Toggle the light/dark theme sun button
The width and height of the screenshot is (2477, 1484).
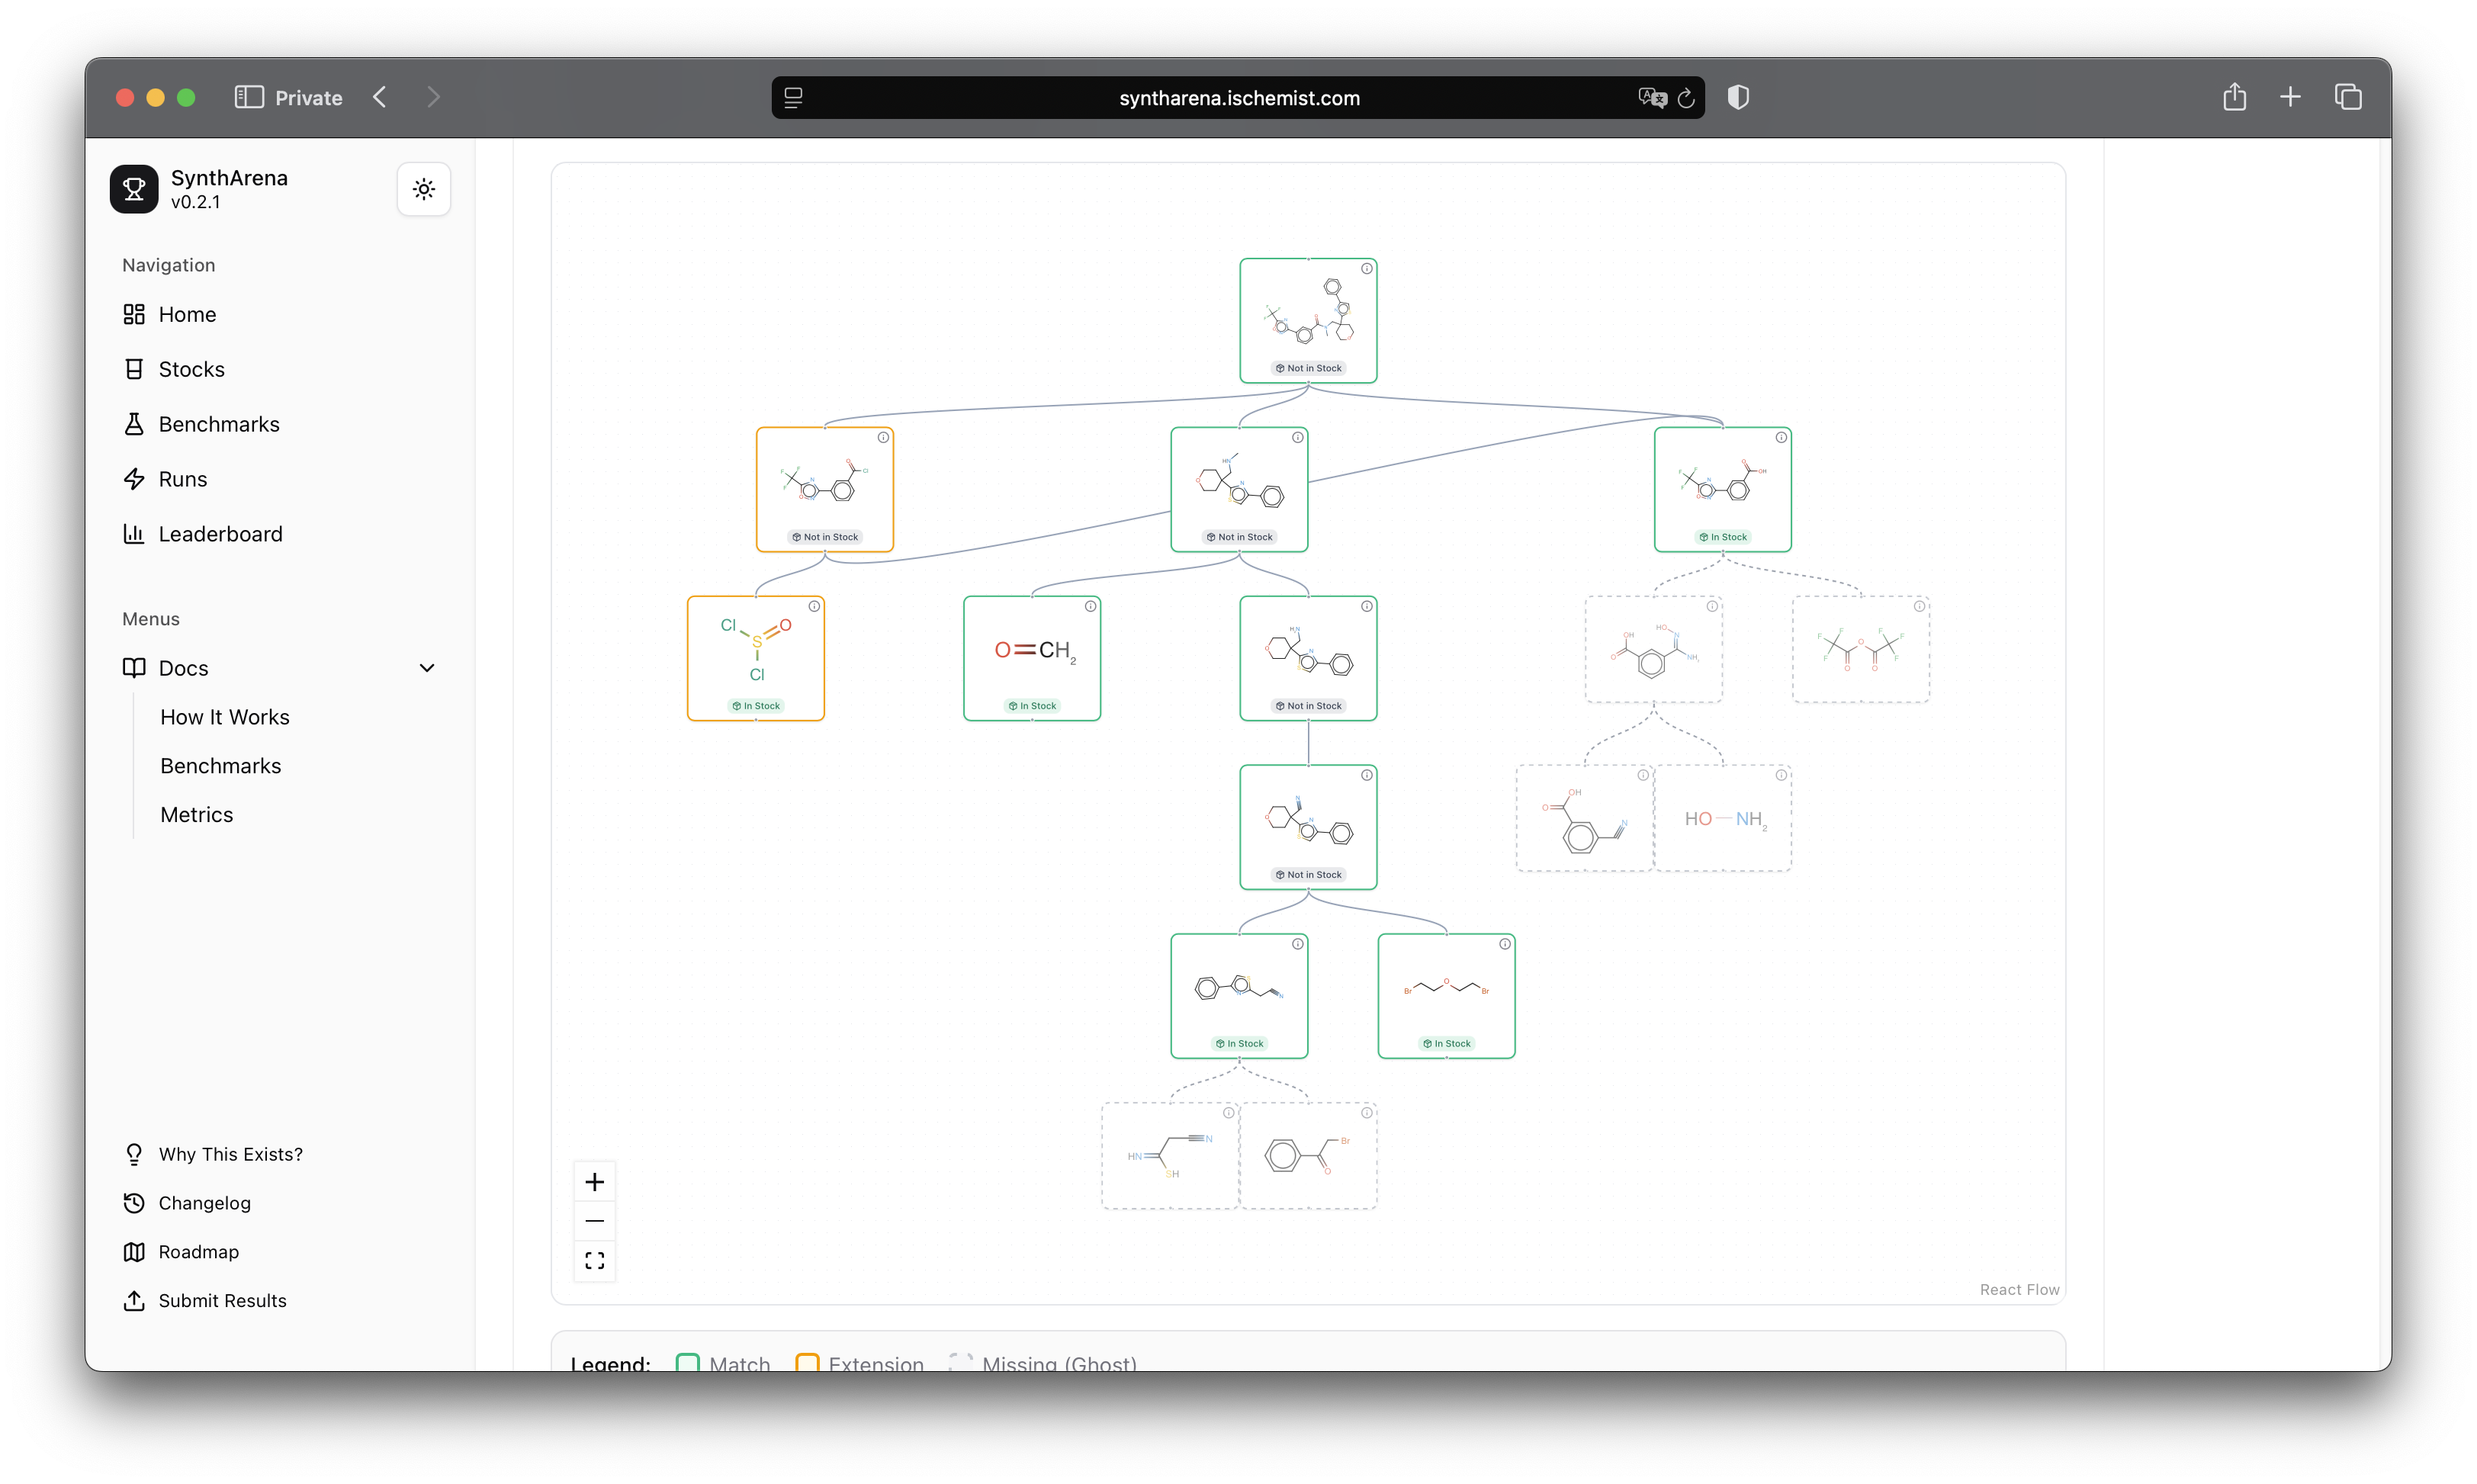click(x=424, y=189)
